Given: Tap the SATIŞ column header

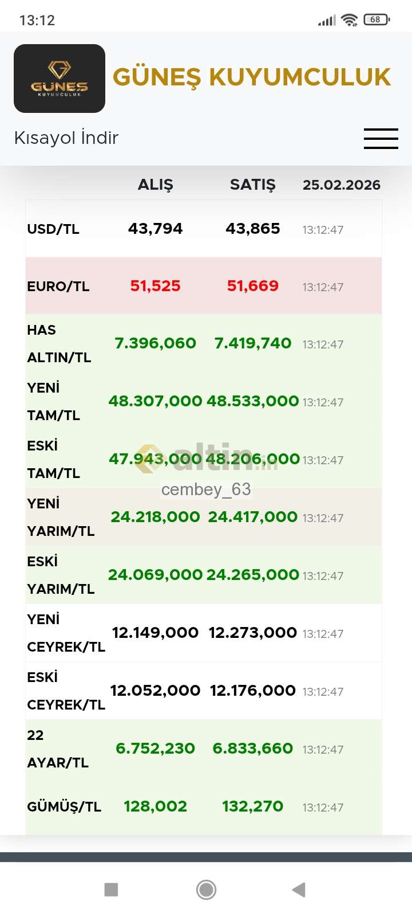Looking at the screenshot, I should click(252, 185).
